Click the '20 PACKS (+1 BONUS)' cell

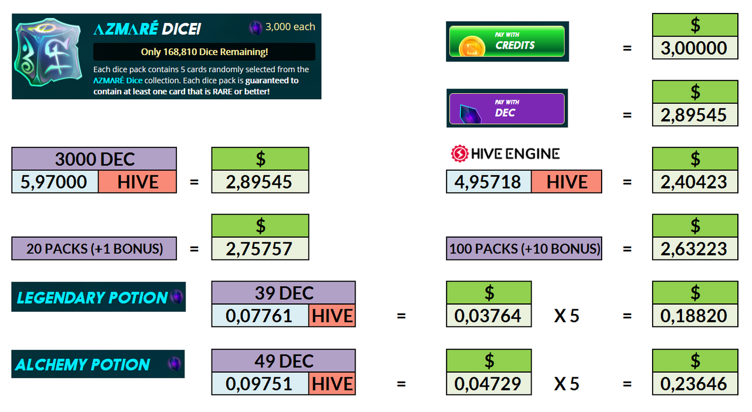pyautogui.click(x=94, y=248)
